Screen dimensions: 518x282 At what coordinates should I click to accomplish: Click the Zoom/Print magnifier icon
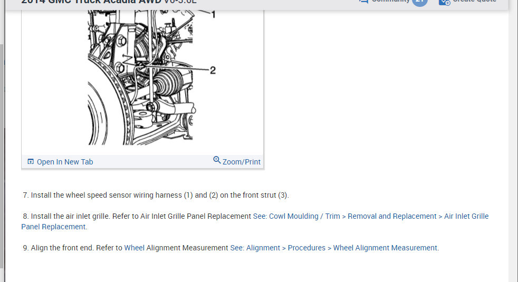[217, 160]
